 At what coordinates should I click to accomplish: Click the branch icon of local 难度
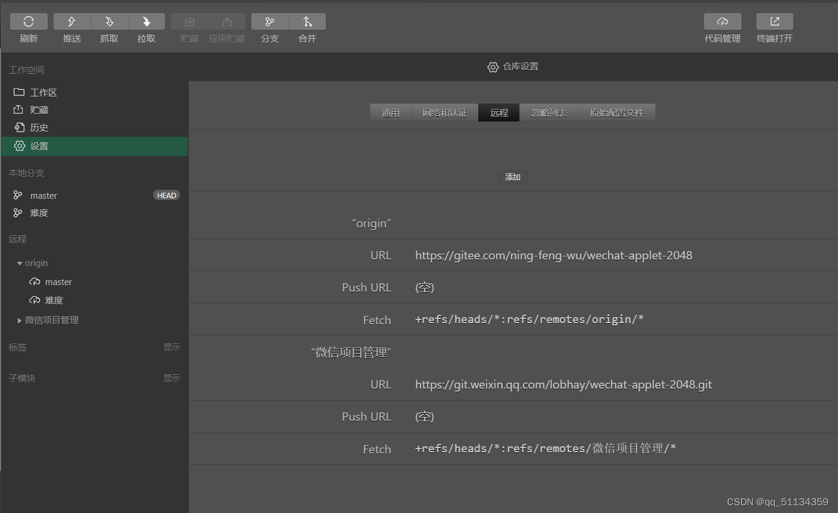click(x=18, y=212)
